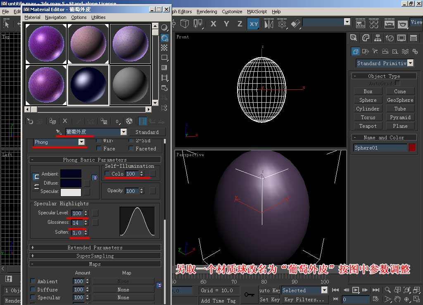Open the Utilities menu in Material Editor

coord(98,17)
